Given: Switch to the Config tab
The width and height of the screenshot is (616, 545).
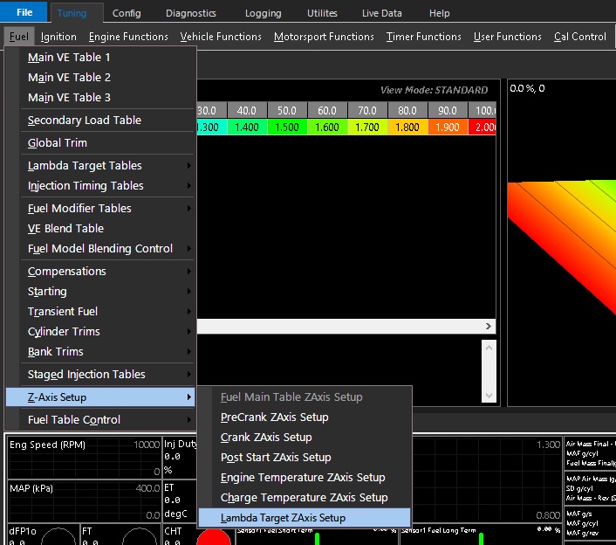Looking at the screenshot, I should coord(127,13).
